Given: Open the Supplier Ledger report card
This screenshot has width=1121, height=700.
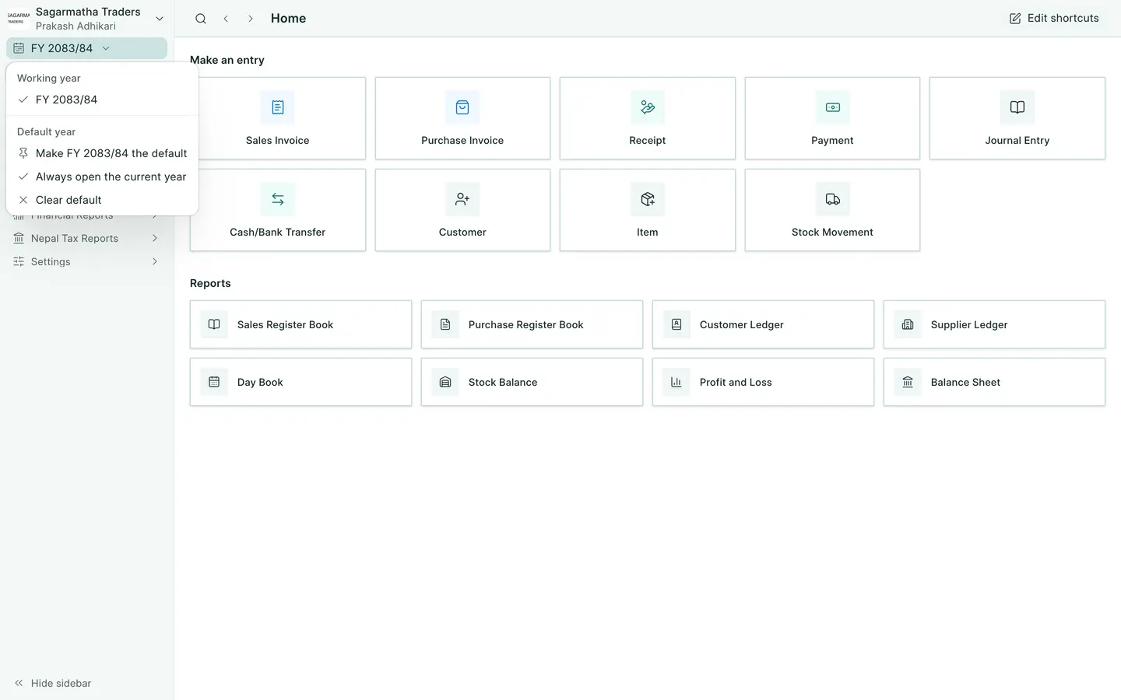Looking at the screenshot, I should [x=994, y=324].
